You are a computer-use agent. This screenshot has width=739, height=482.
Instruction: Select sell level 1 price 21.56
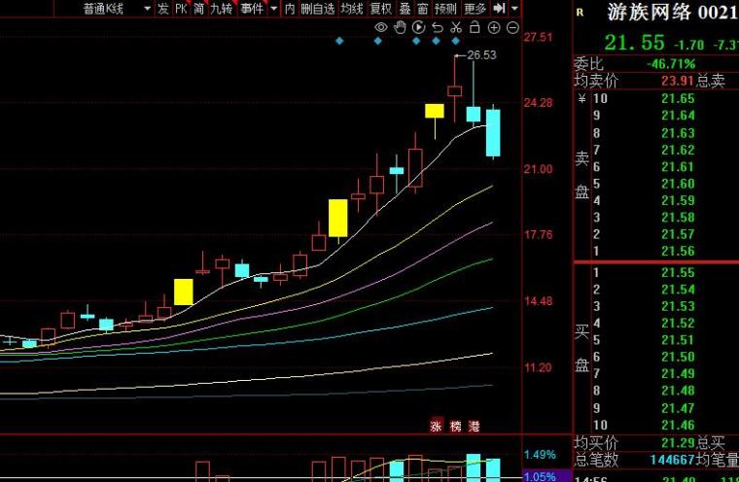(x=678, y=251)
